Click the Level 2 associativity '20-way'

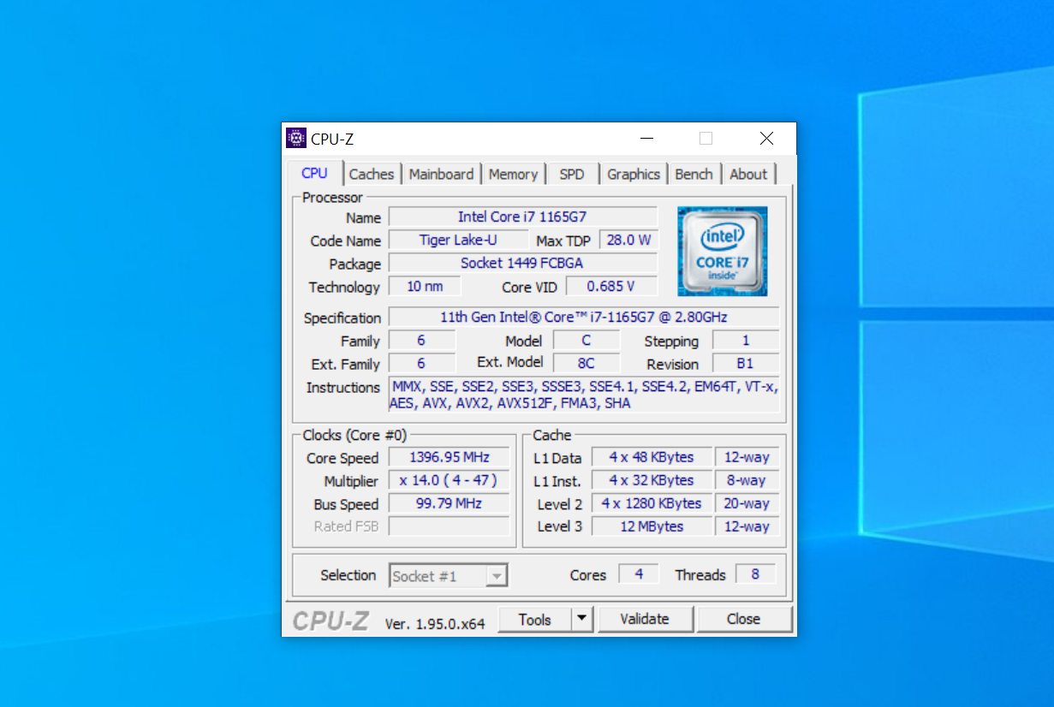pos(747,504)
